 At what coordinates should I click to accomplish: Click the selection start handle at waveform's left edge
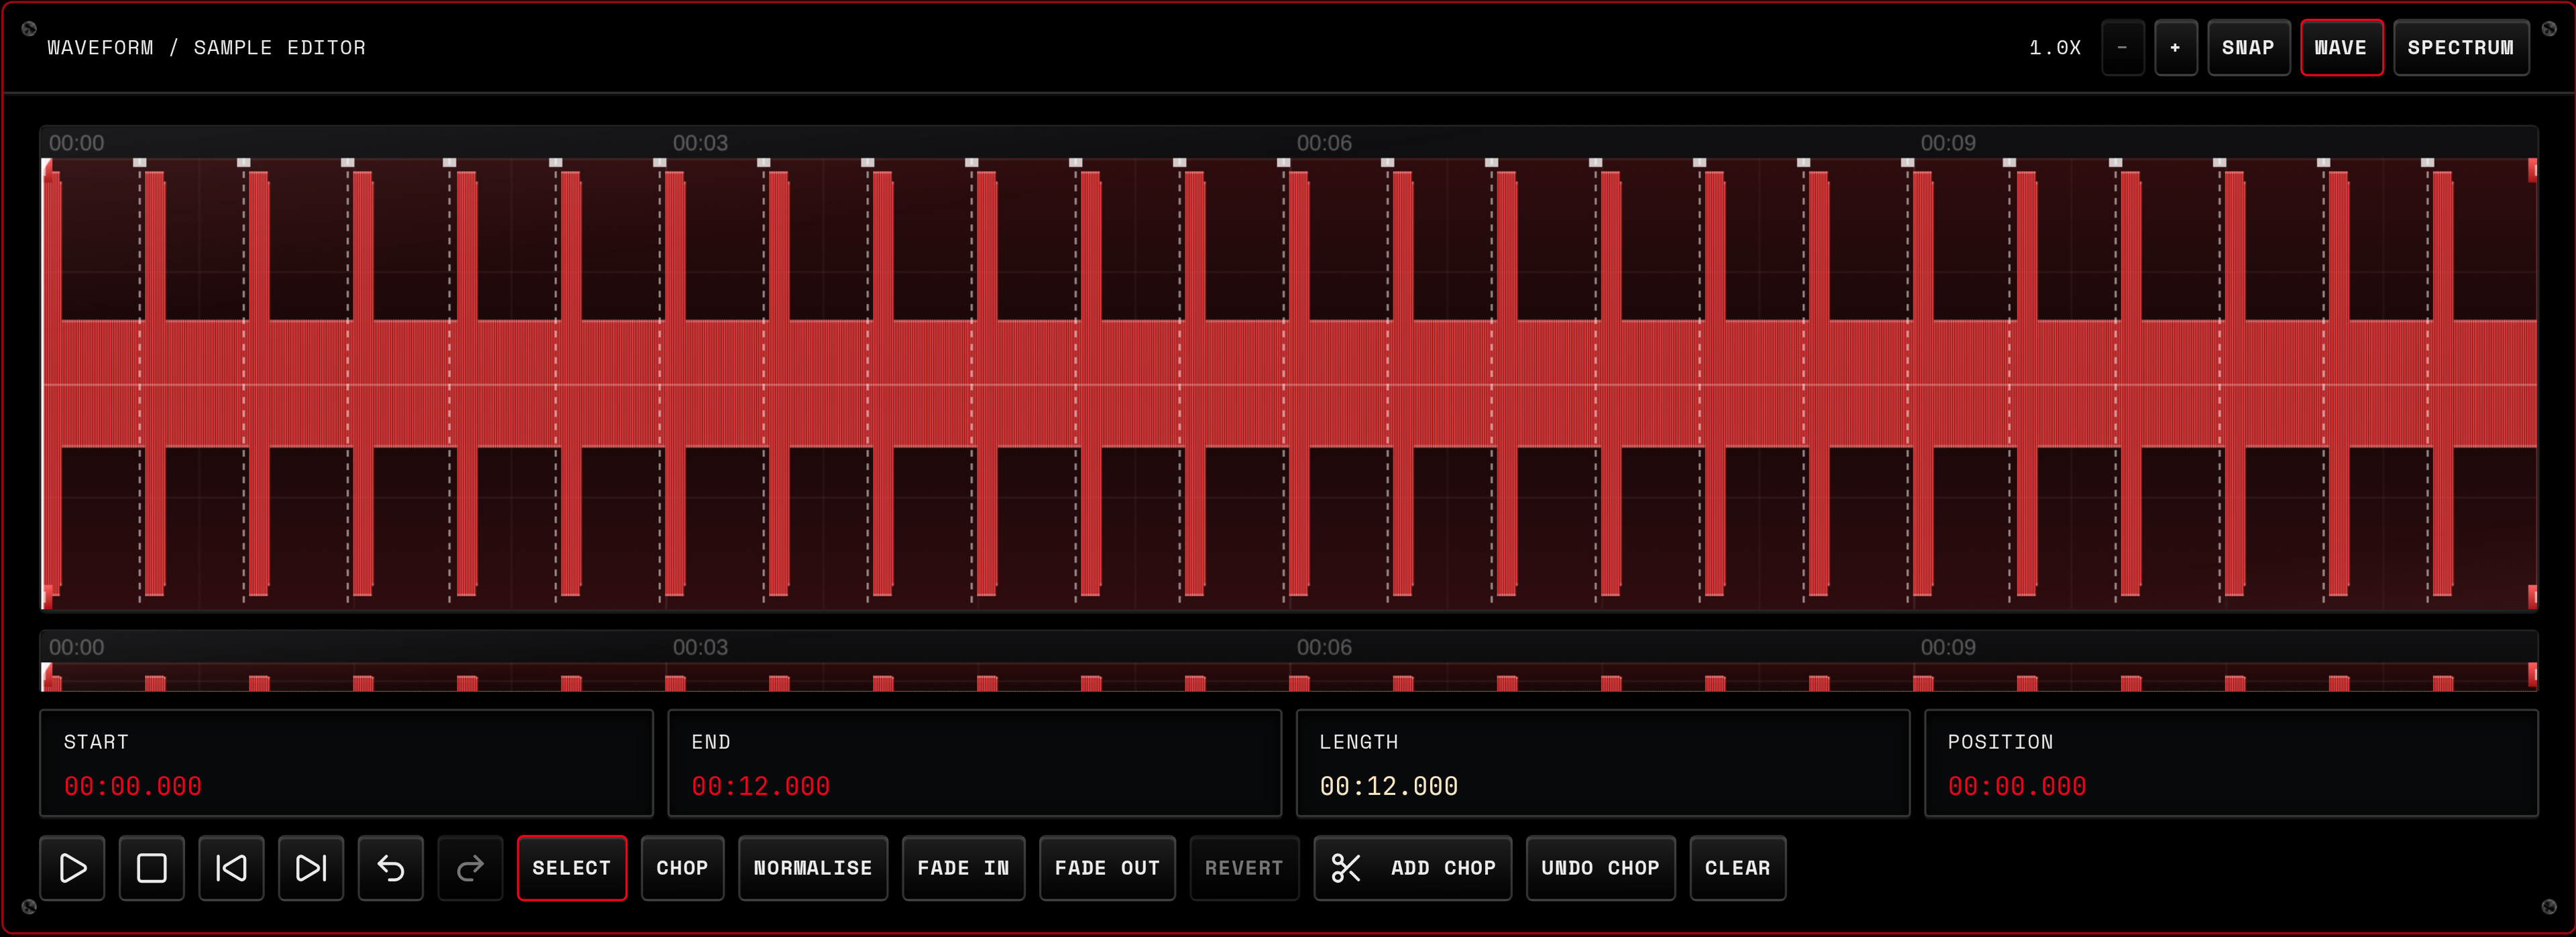coord(46,170)
